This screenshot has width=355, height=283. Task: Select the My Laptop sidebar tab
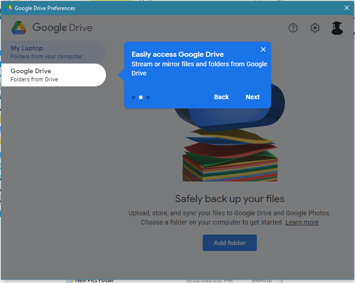(53, 52)
